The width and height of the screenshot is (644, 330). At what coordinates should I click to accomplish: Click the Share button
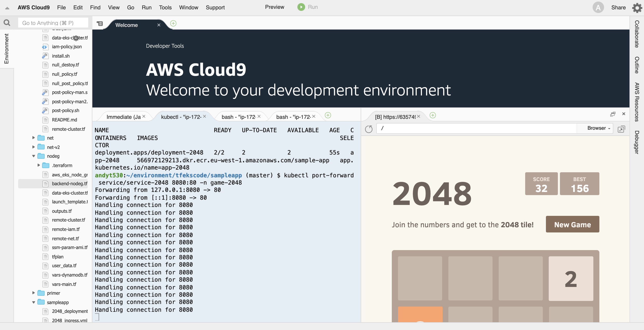618,8
